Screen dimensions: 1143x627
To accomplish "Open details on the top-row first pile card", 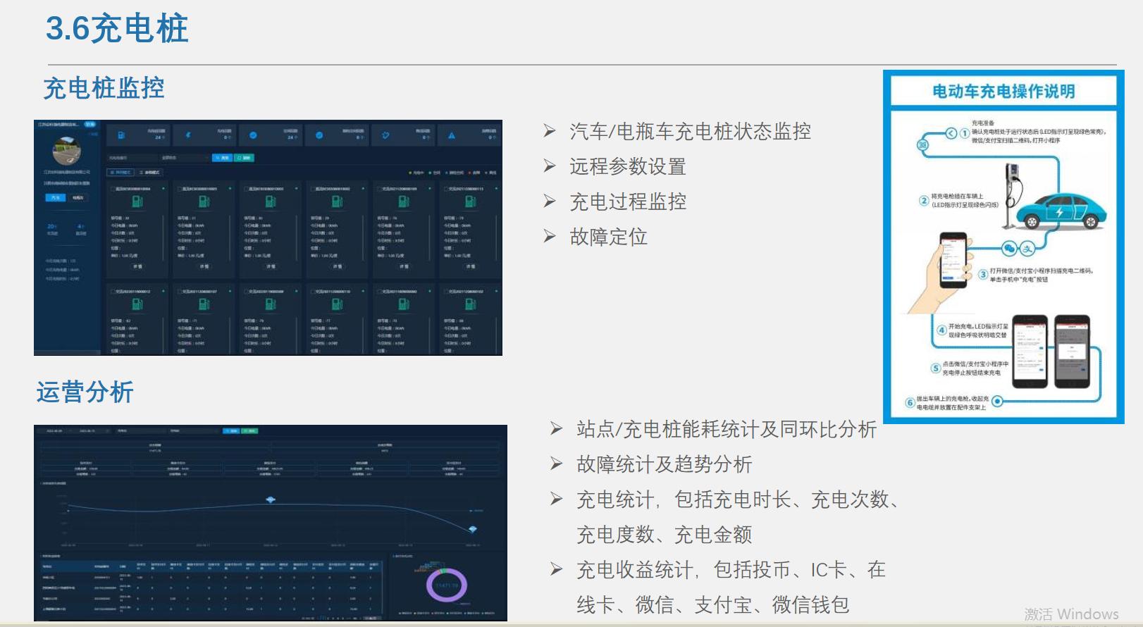I will pyautogui.click(x=137, y=266).
